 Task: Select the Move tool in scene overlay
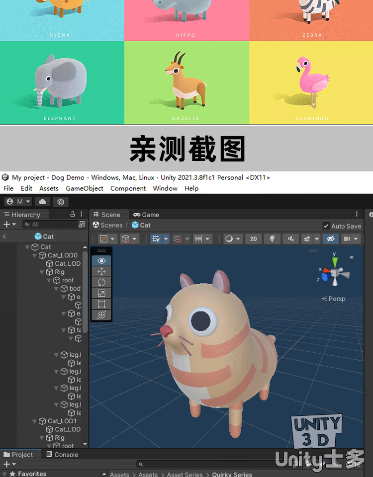(x=101, y=271)
